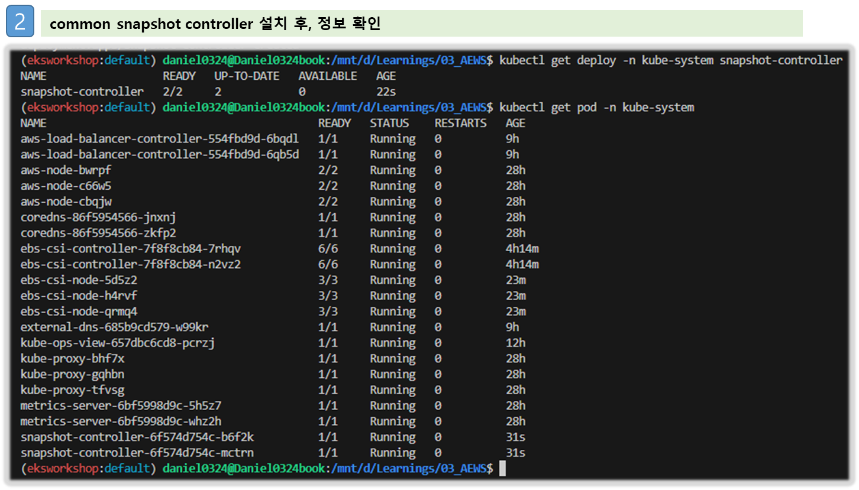This screenshot has width=859, height=490.
Task: Click the 23m age for ebs-csi-node-qrmq4
Action: [x=516, y=311]
